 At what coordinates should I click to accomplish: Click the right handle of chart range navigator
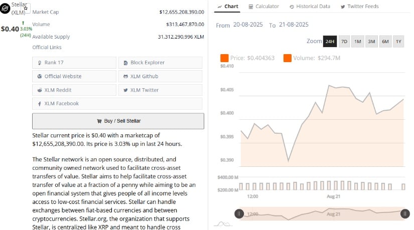point(405,213)
